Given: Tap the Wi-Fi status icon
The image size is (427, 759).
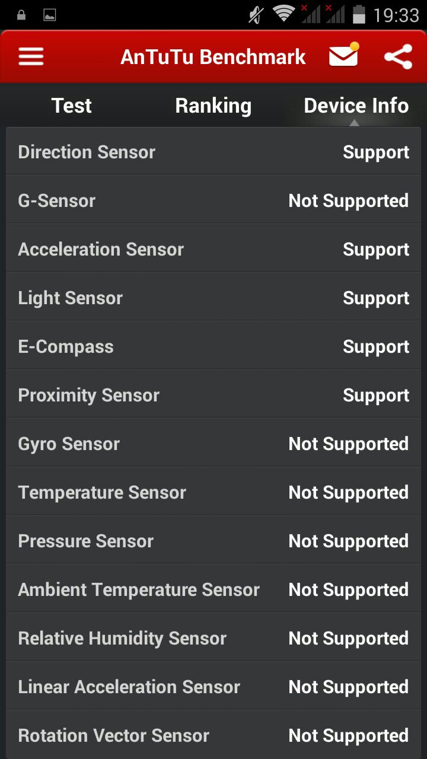Looking at the screenshot, I should click(284, 14).
